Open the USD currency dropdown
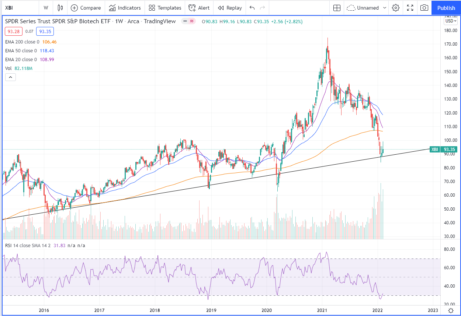Image resolution: width=461 pixels, height=316 pixels. pyautogui.click(x=451, y=21)
